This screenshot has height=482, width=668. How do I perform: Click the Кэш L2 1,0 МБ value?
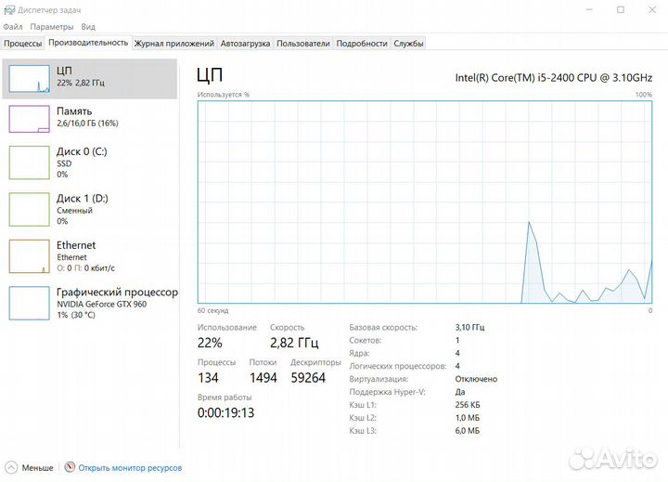click(468, 418)
